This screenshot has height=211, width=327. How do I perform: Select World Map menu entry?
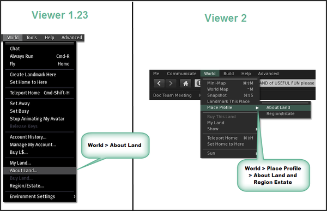coord(229,89)
